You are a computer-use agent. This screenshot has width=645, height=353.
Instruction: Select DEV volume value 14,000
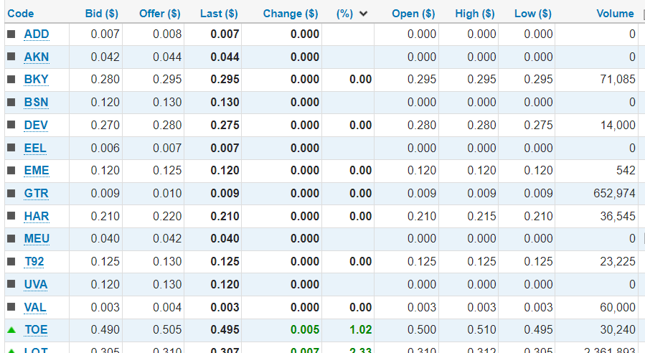click(618, 125)
